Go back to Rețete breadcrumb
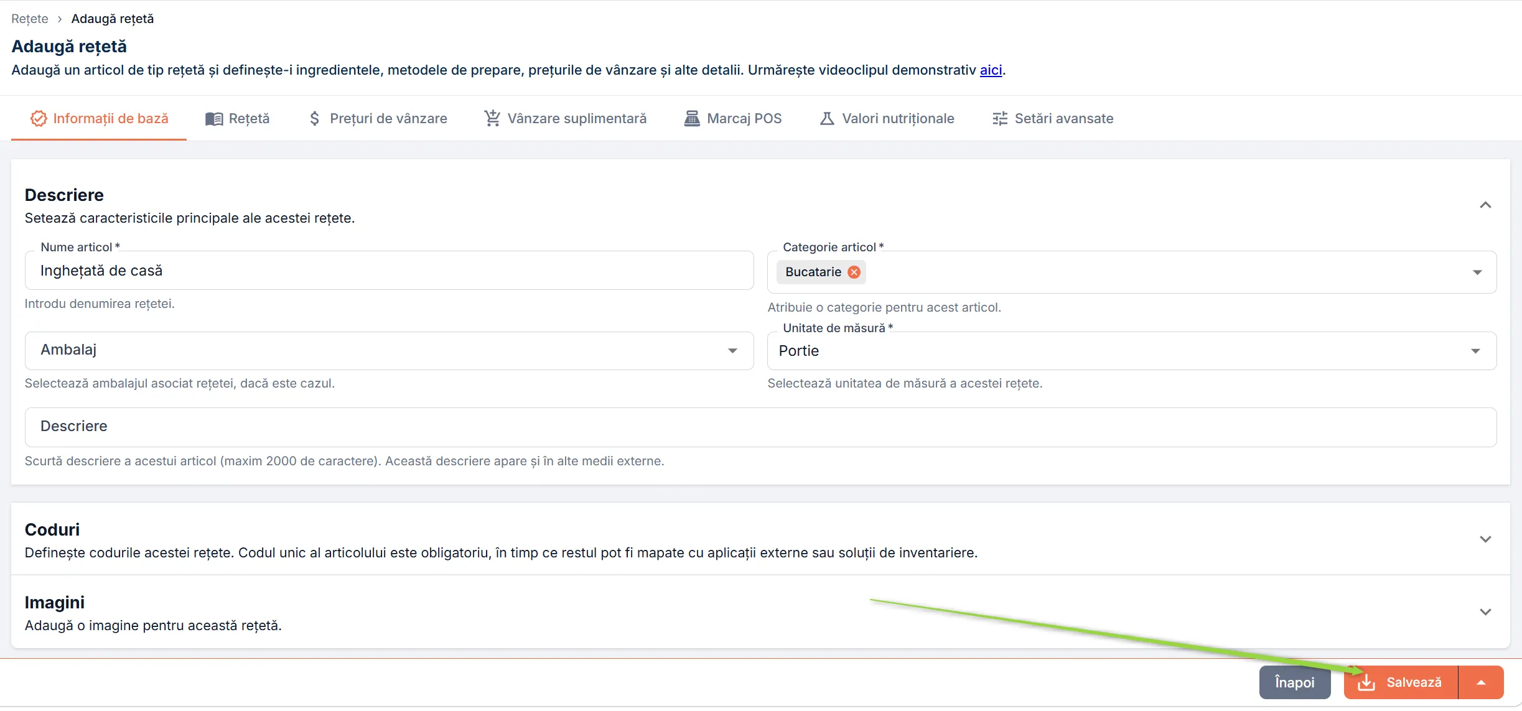1522x711 pixels. coord(29,19)
